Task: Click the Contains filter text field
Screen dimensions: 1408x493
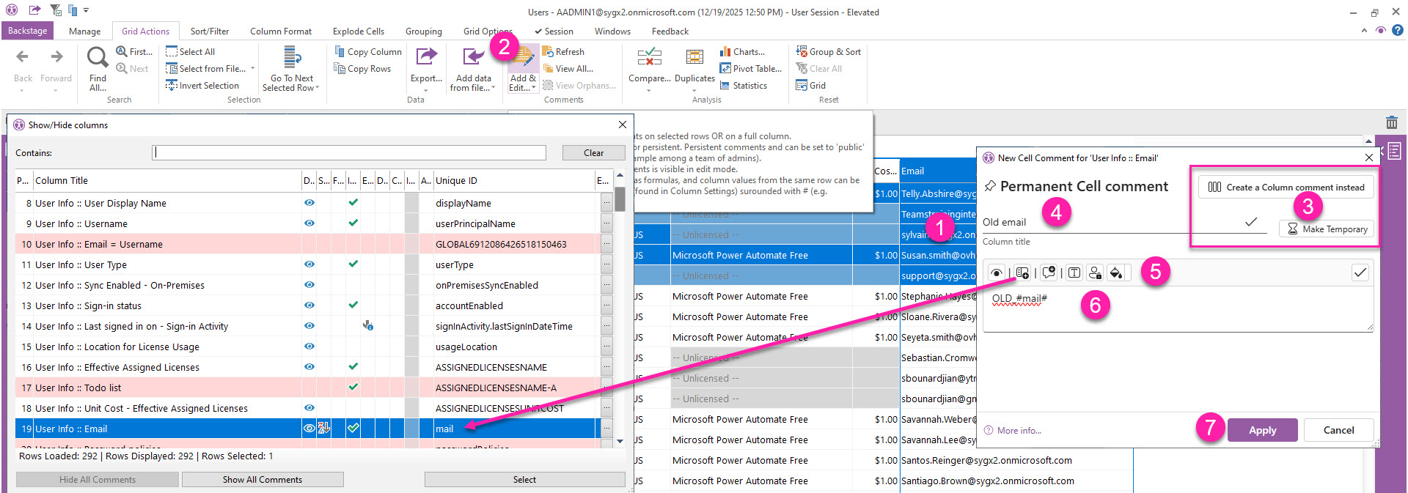Action: click(x=349, y=152)
